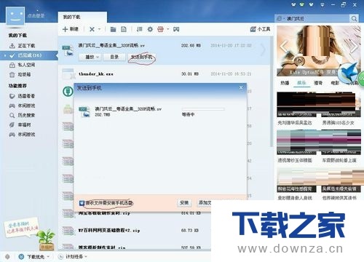
Task: Click the 下载优先 status icon
Action: [21, 256]
